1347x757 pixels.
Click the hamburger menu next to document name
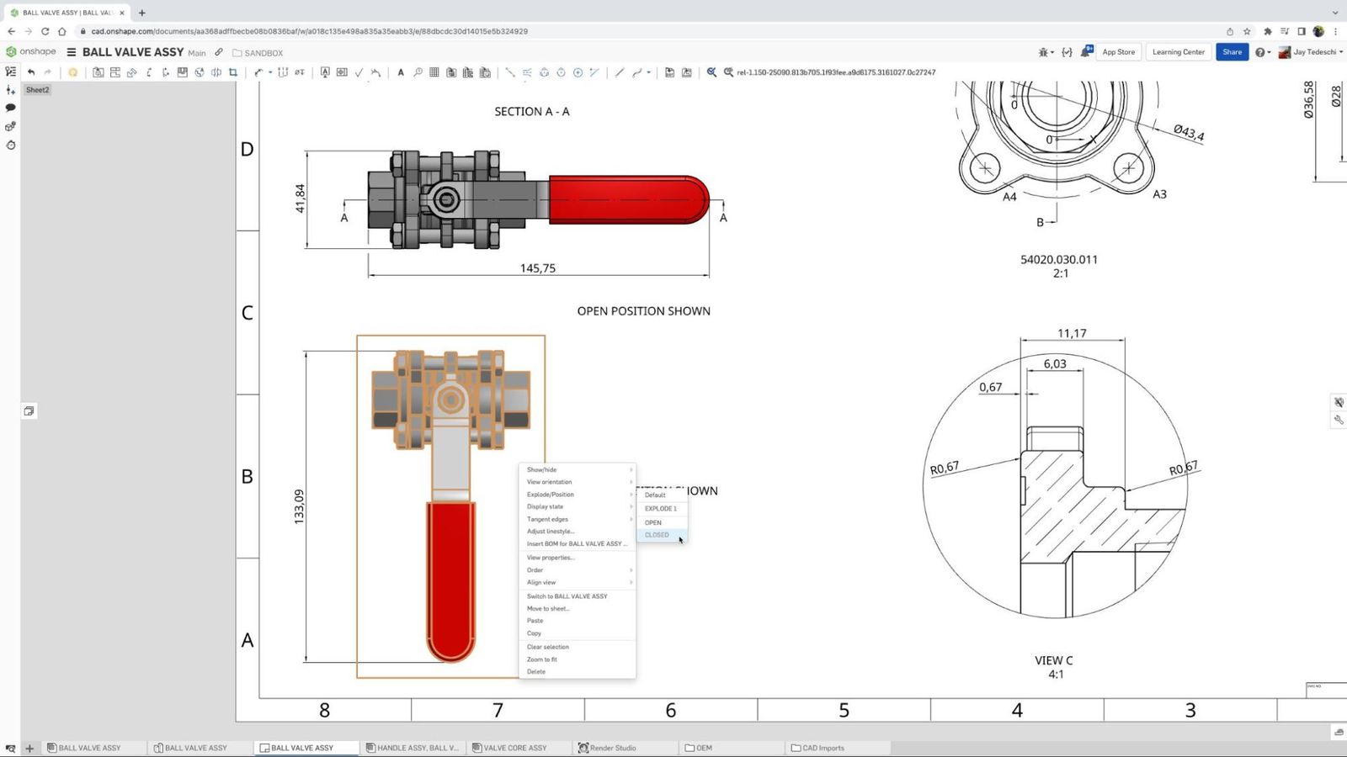click(72, 52)
